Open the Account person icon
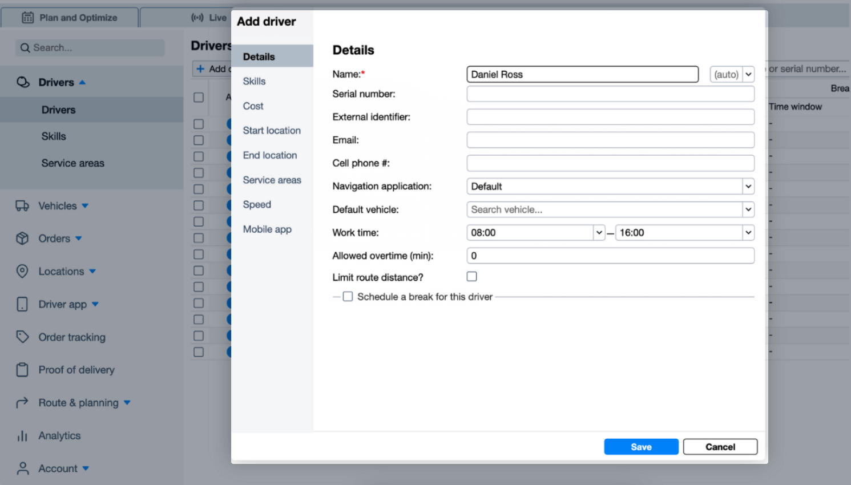Viewport: 851px width, 485px height. pyautogui.click(x=22, y=468)
